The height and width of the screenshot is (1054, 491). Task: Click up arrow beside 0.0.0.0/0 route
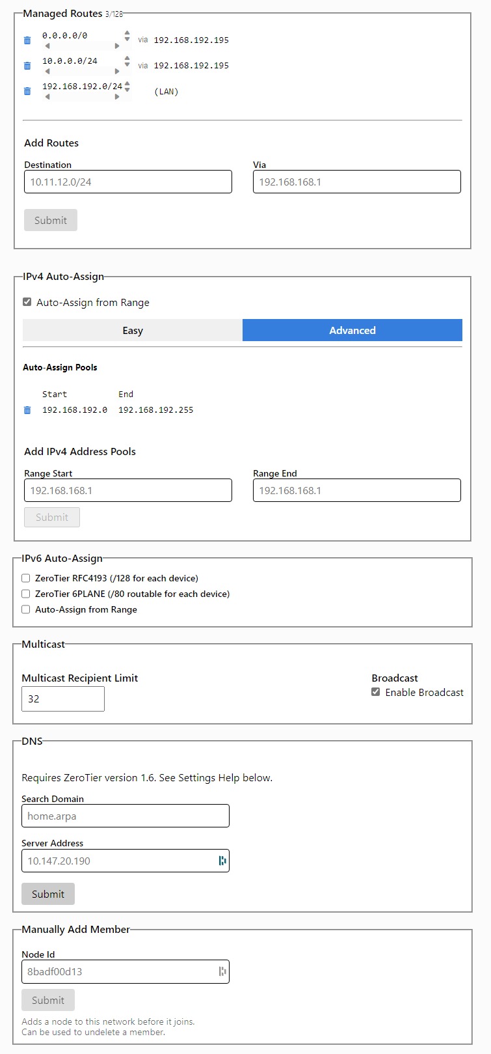pos(127,32)
